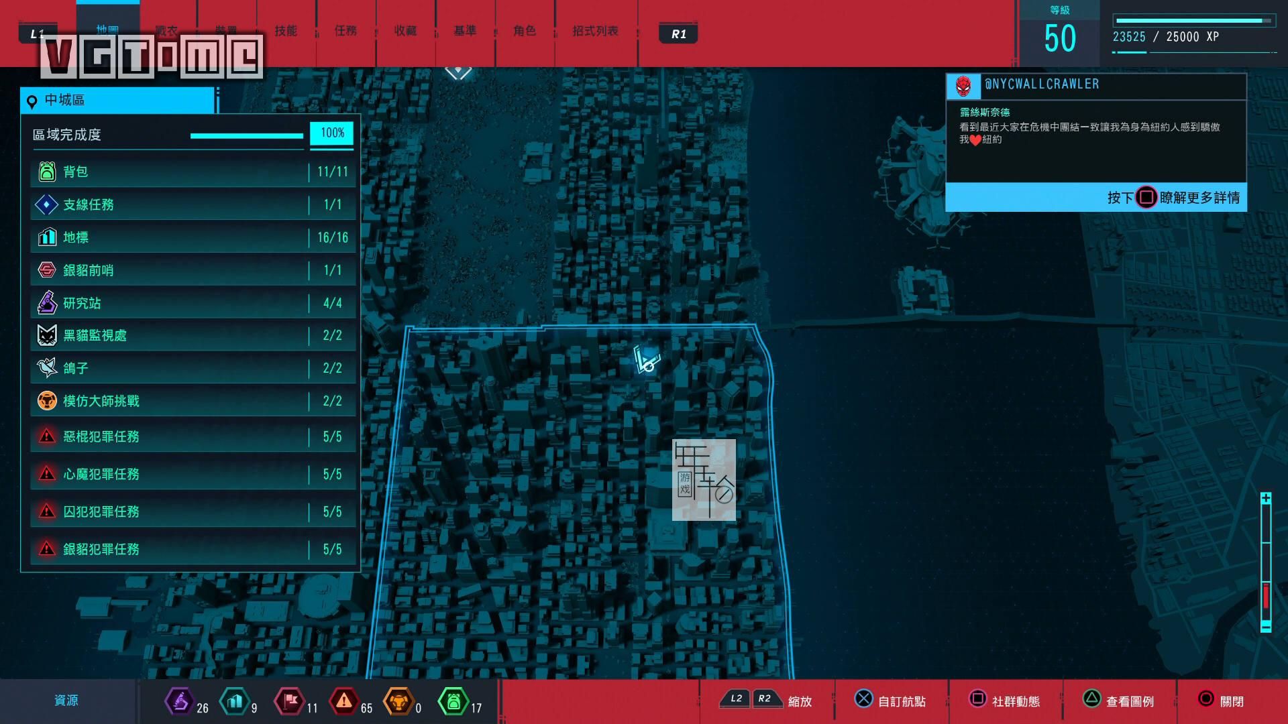Click warning icon beside 囚犯犯罪任務
This screenshot has width=1288, height=724.
pyautogui.click(x=47, y=511)
